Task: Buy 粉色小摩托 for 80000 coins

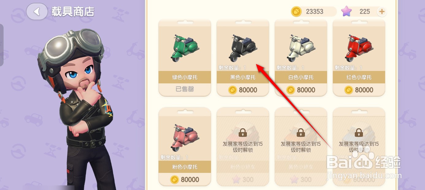Action: [x=185, y=180]
